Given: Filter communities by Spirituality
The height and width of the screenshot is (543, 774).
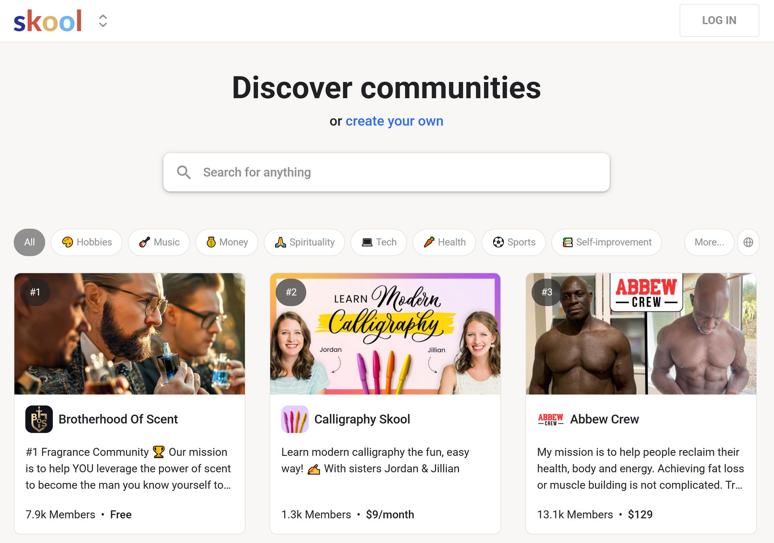Looking at the screenshot, I should coord(304,242).
